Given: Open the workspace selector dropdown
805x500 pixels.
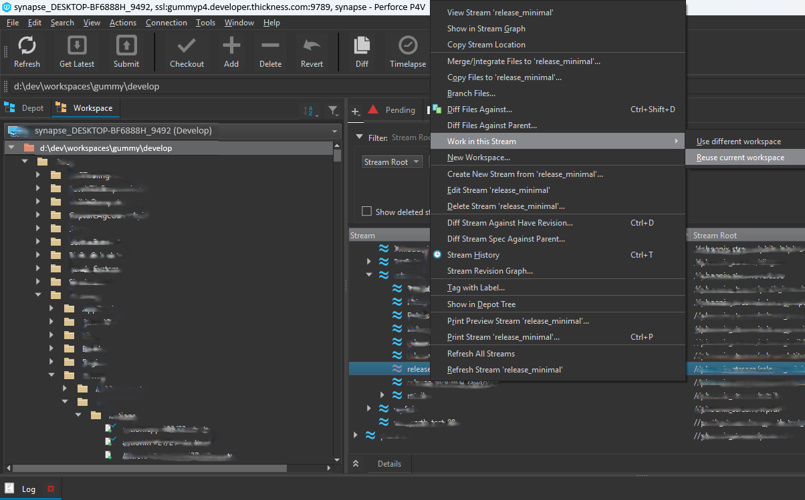Looking at the screenshot, I should [172, 131].
